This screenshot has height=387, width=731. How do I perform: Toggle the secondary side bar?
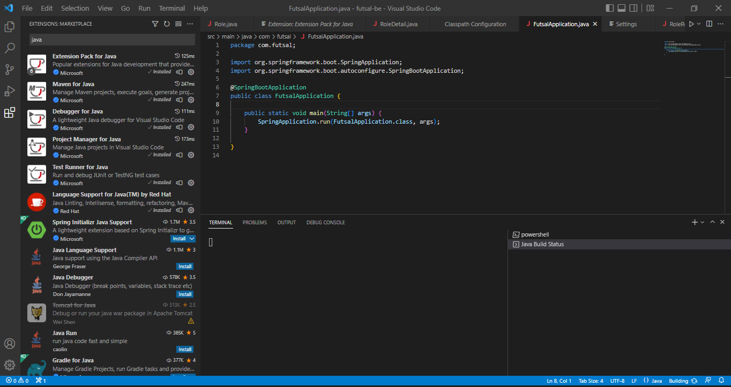click(x=634, y=8)
